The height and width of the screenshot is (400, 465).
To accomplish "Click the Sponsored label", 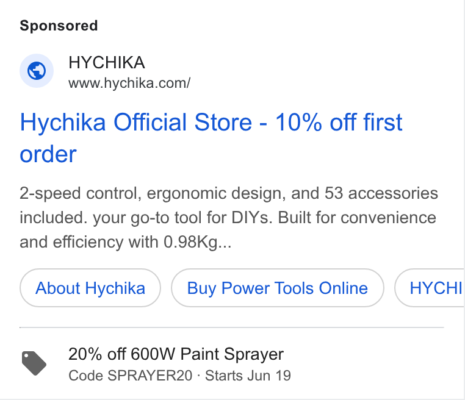I will click(59, 26).
